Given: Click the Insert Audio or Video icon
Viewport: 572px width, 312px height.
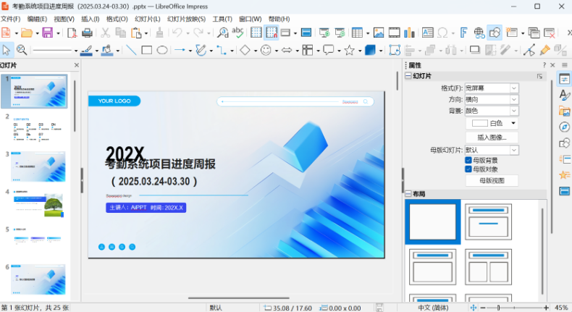Looking at the screenshot, I should point(394,33).
